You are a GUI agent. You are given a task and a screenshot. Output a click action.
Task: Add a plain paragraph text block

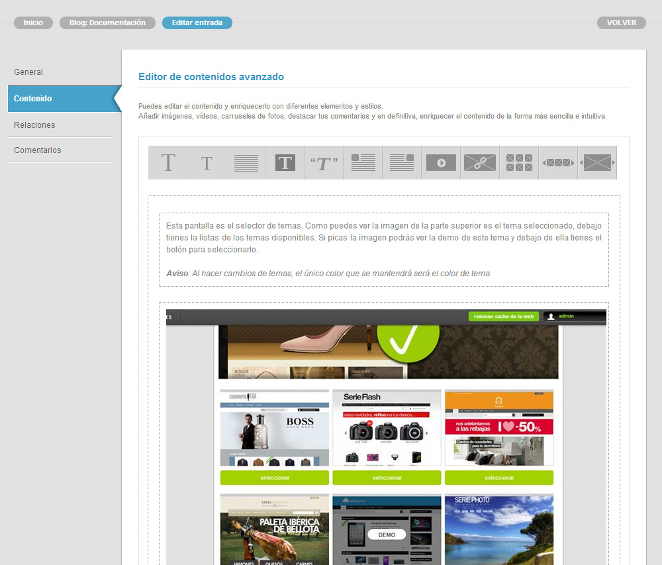point(246,162)
